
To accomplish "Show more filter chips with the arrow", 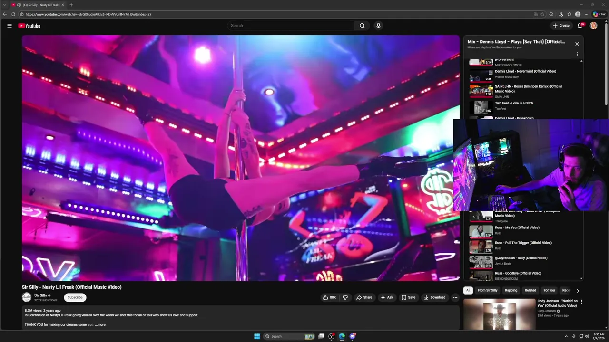I will pos(578,291).
